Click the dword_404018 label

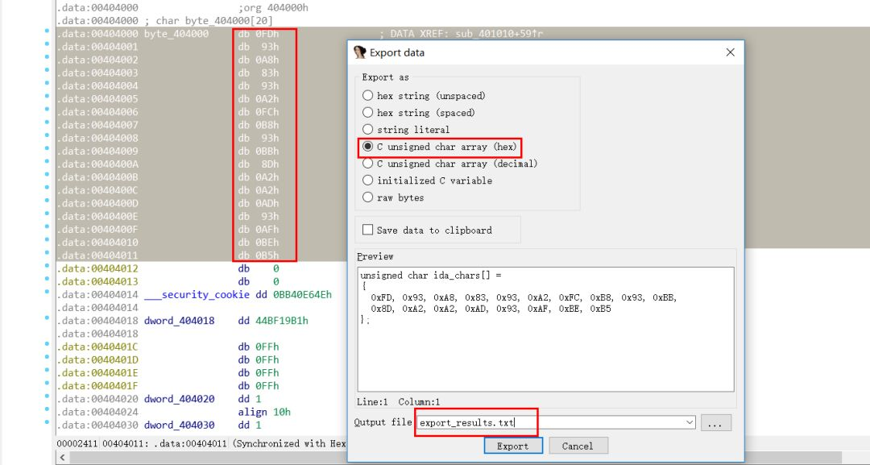tap(179, 321)
